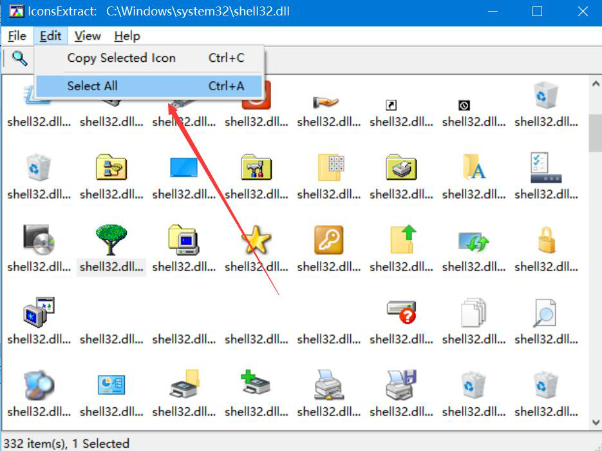The width and height of the screenshot is (602, 451).
Task: Select the blue desktop screen icon
Action: point(183,168)
